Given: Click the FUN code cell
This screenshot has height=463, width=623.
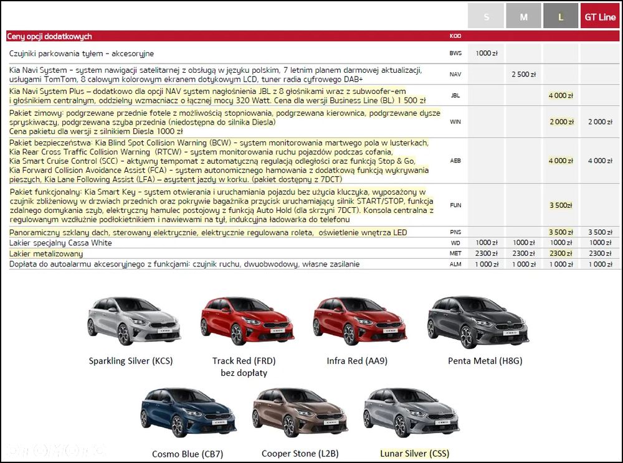Looking at the screenshot, I should click(x=455, y=205).
